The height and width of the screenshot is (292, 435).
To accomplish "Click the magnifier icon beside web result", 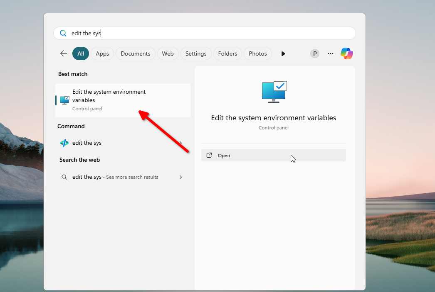I will click(x=64, y=177).
